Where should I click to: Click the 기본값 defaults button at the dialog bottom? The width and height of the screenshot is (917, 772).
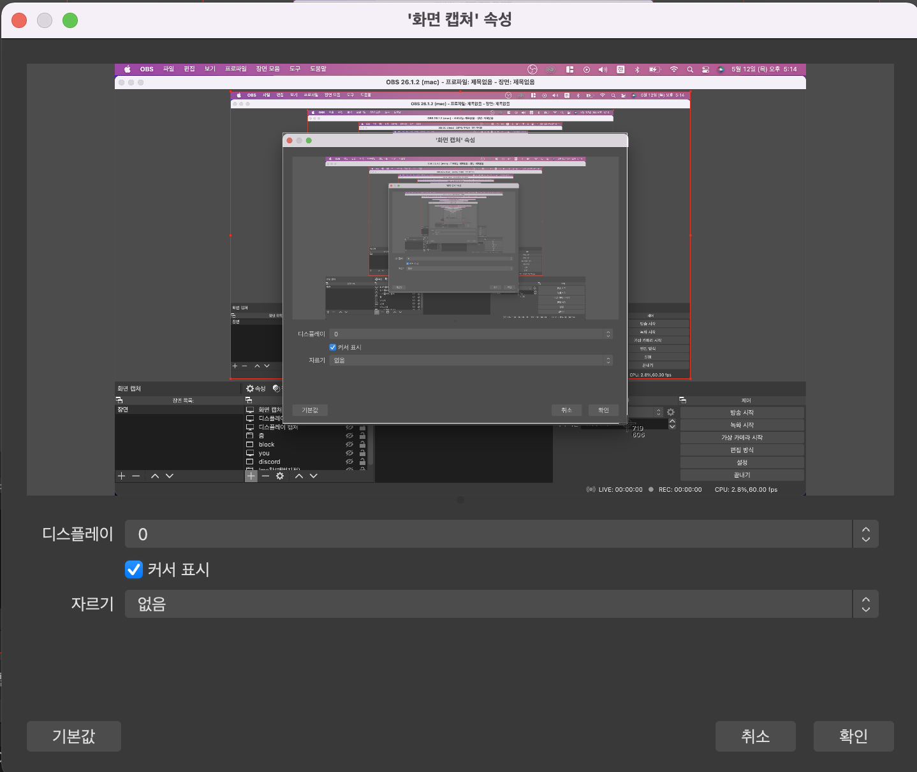pos(74,736)
